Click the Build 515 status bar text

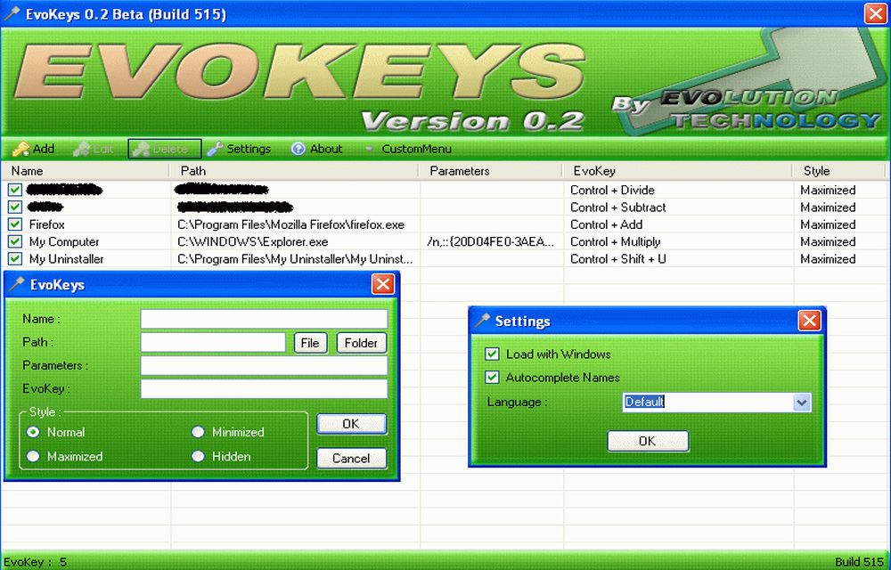pyautogui.click(x=859, y=562)
